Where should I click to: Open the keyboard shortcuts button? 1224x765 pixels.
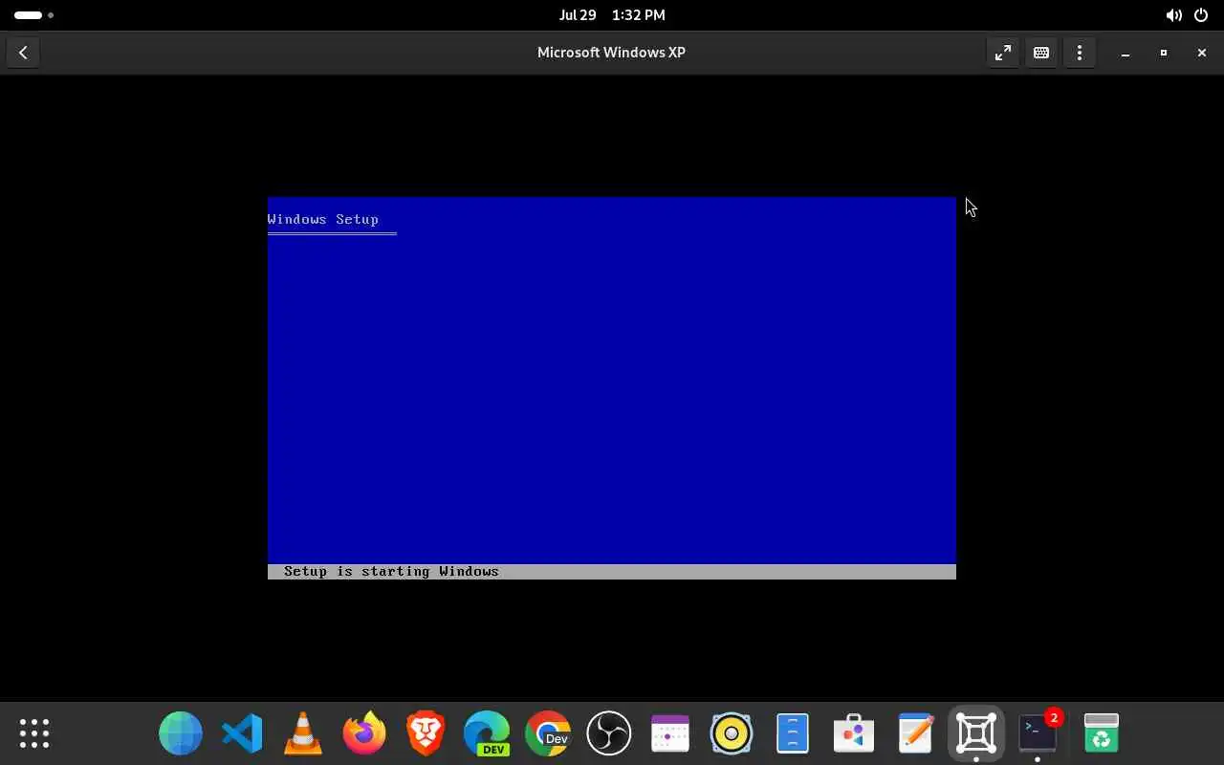tap(1041, 53)
